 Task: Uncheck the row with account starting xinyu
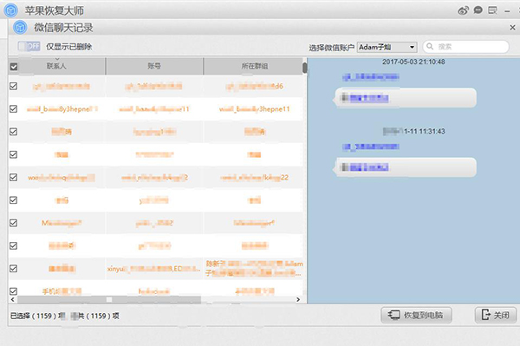13,268
